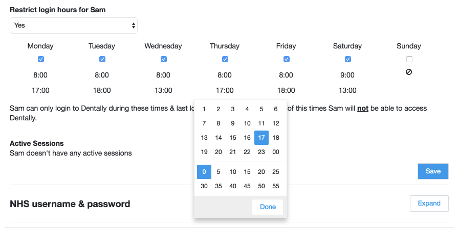
Task: Toggle the Wednesday login checkbox
Action: click(163, 59)
